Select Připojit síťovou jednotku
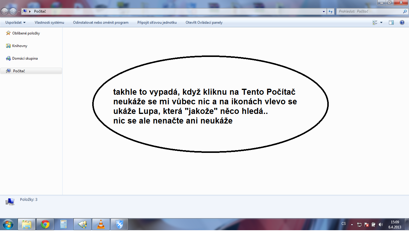409x232 pixels. [x=157, y=22]
